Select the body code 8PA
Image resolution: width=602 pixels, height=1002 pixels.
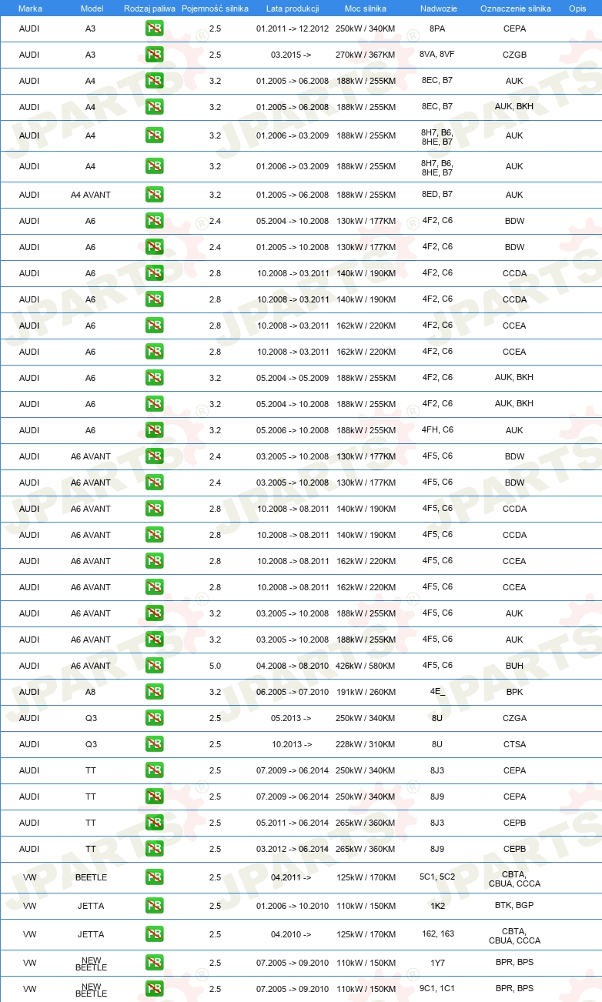pyautogui.click(x=437, y=28)
